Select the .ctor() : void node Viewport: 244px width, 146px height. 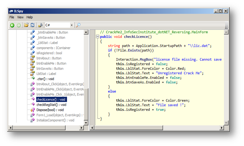pos(45,79)
